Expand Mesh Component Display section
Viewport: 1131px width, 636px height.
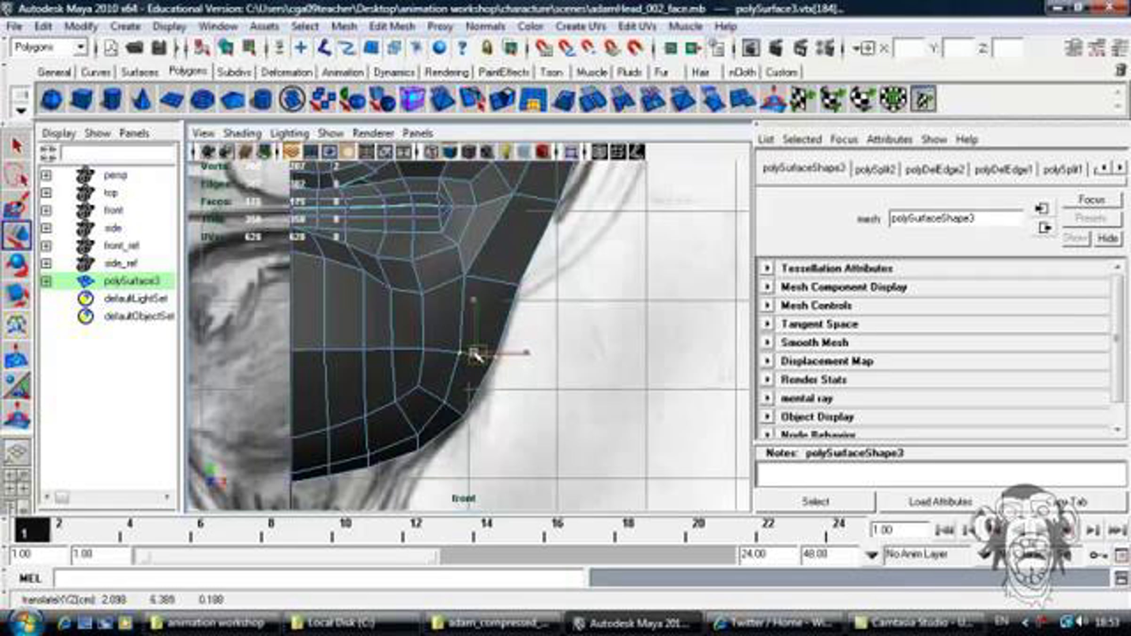(767, 287)
